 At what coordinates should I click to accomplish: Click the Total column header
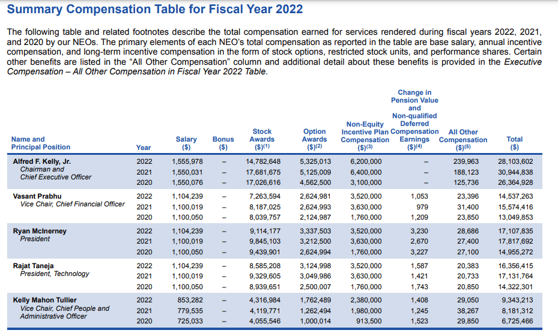[514, 143]
